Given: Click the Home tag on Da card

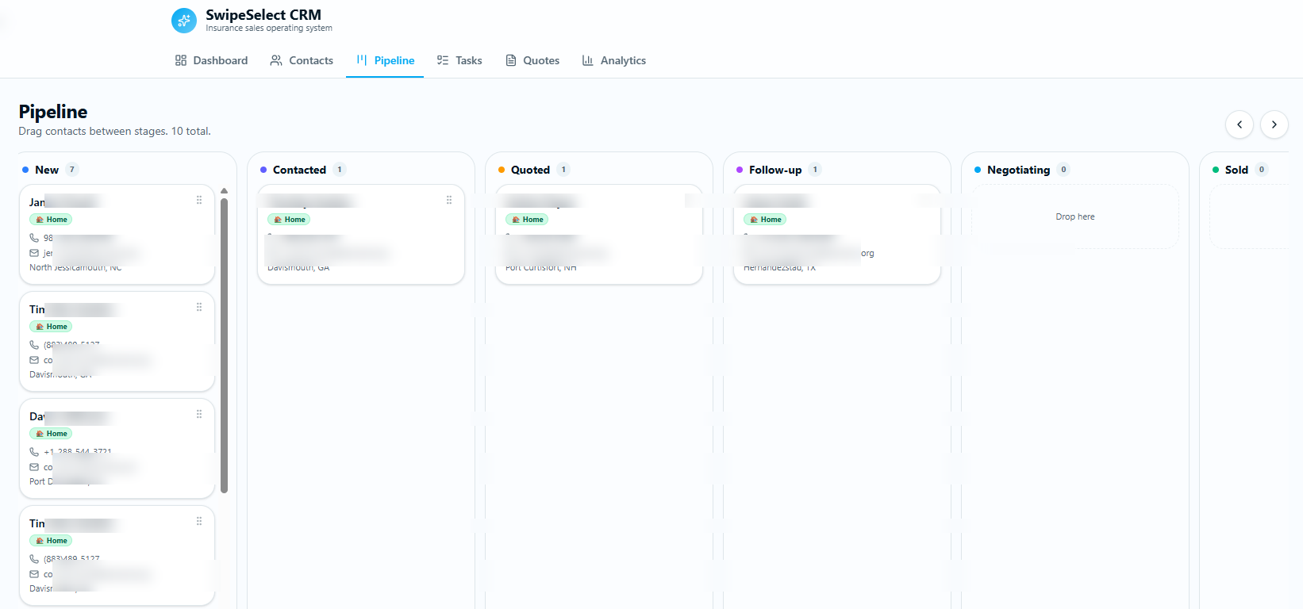Looking at the screenshot, I should pyautogui.click(x=51, y=434).
